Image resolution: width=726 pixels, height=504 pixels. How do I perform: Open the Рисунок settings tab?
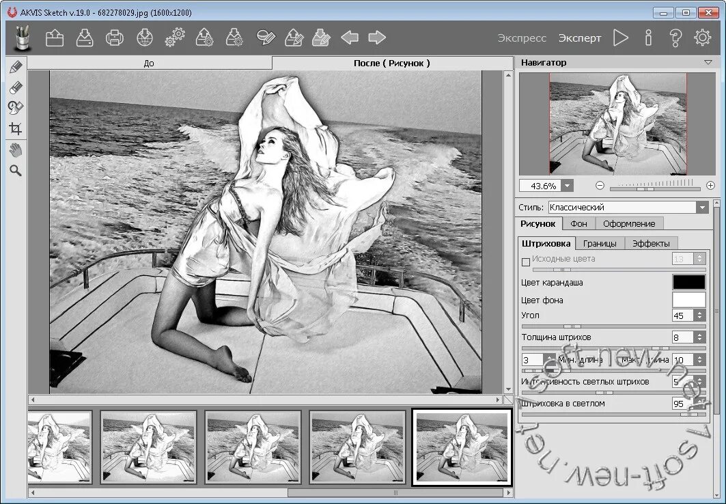(538, 223)
